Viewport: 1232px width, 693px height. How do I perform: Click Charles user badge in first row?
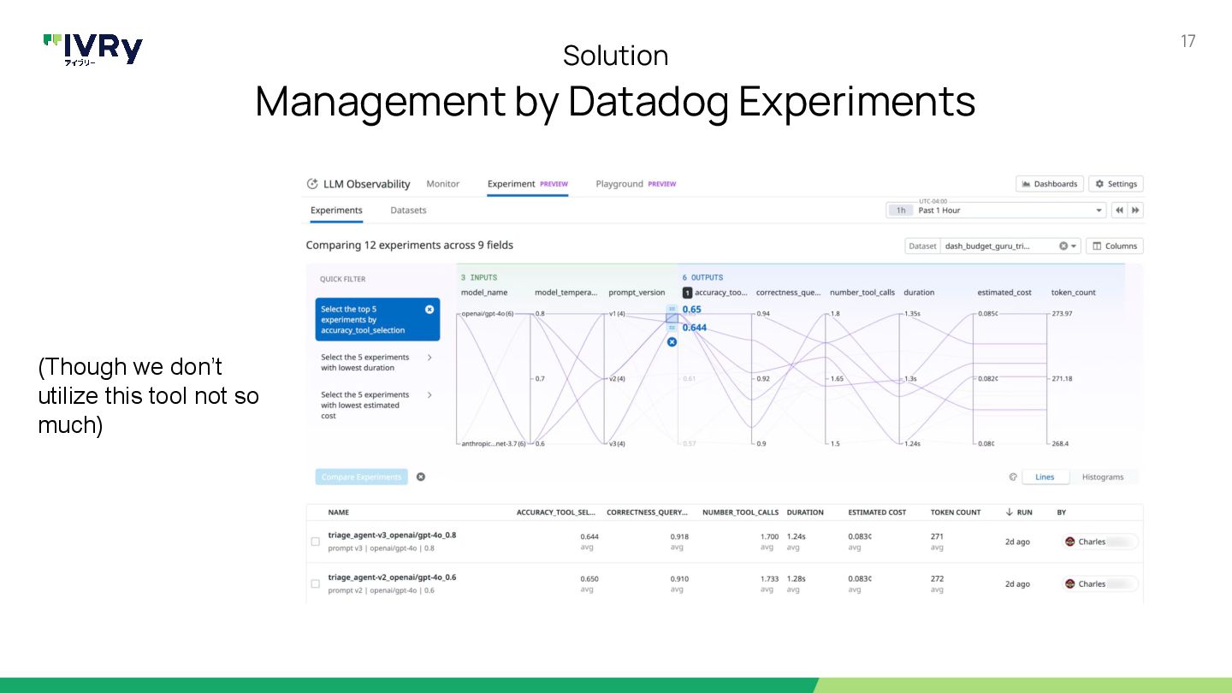[1100, 542]
